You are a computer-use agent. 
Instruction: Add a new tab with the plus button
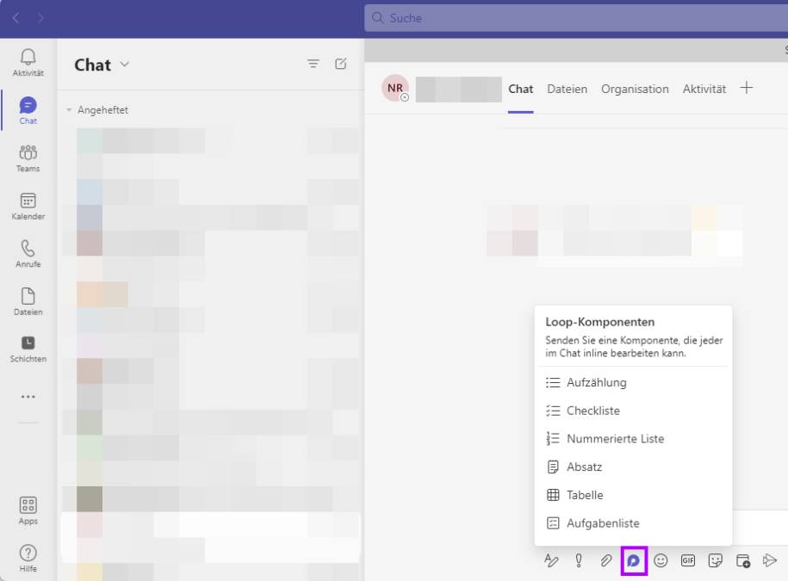(746, 87)
